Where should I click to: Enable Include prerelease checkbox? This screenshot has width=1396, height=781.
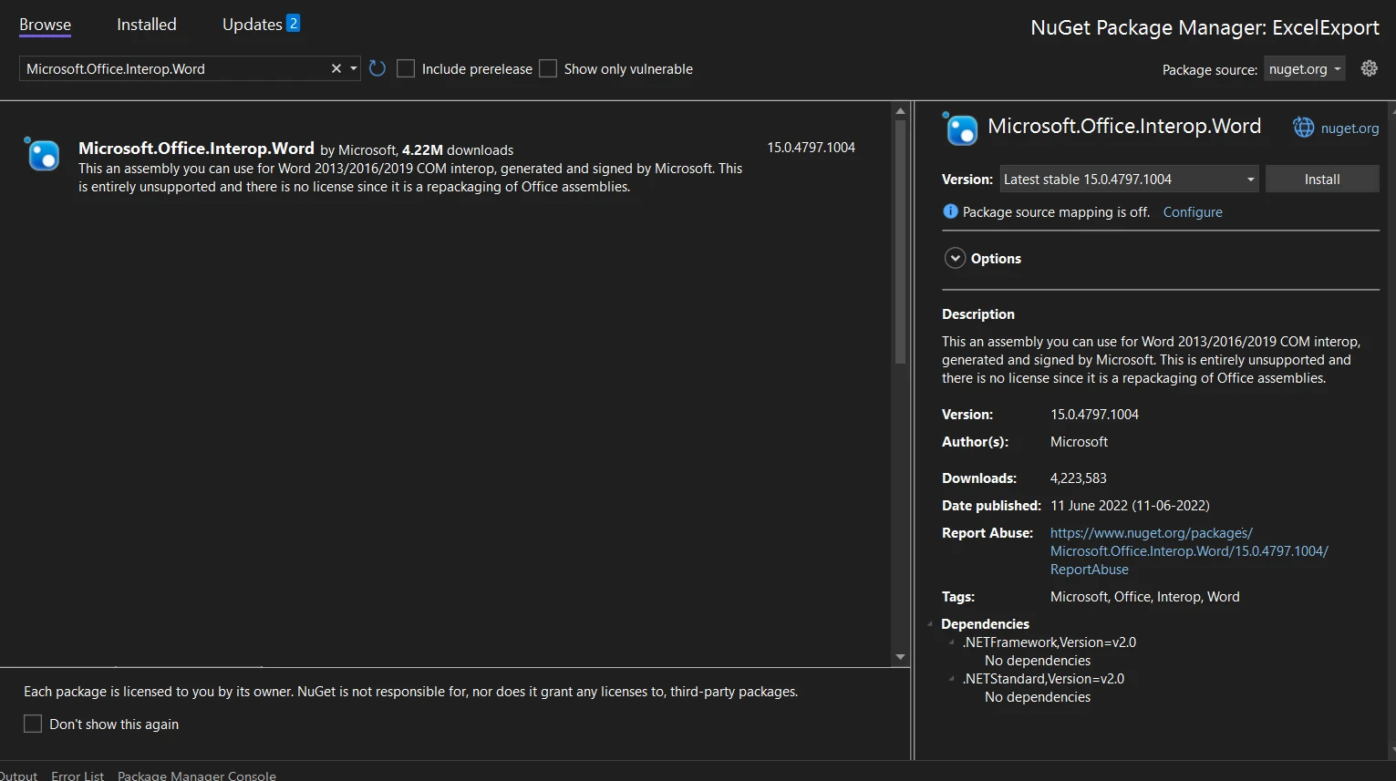(x=406, y=68)
